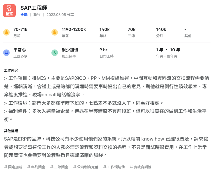Click the 加班頻率 label
The height and width of the screenshot is (173, 211).
[69, 56]
